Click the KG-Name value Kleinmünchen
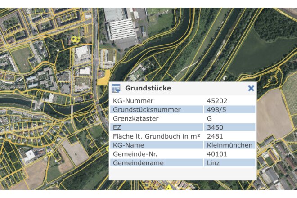 (229, 145)
